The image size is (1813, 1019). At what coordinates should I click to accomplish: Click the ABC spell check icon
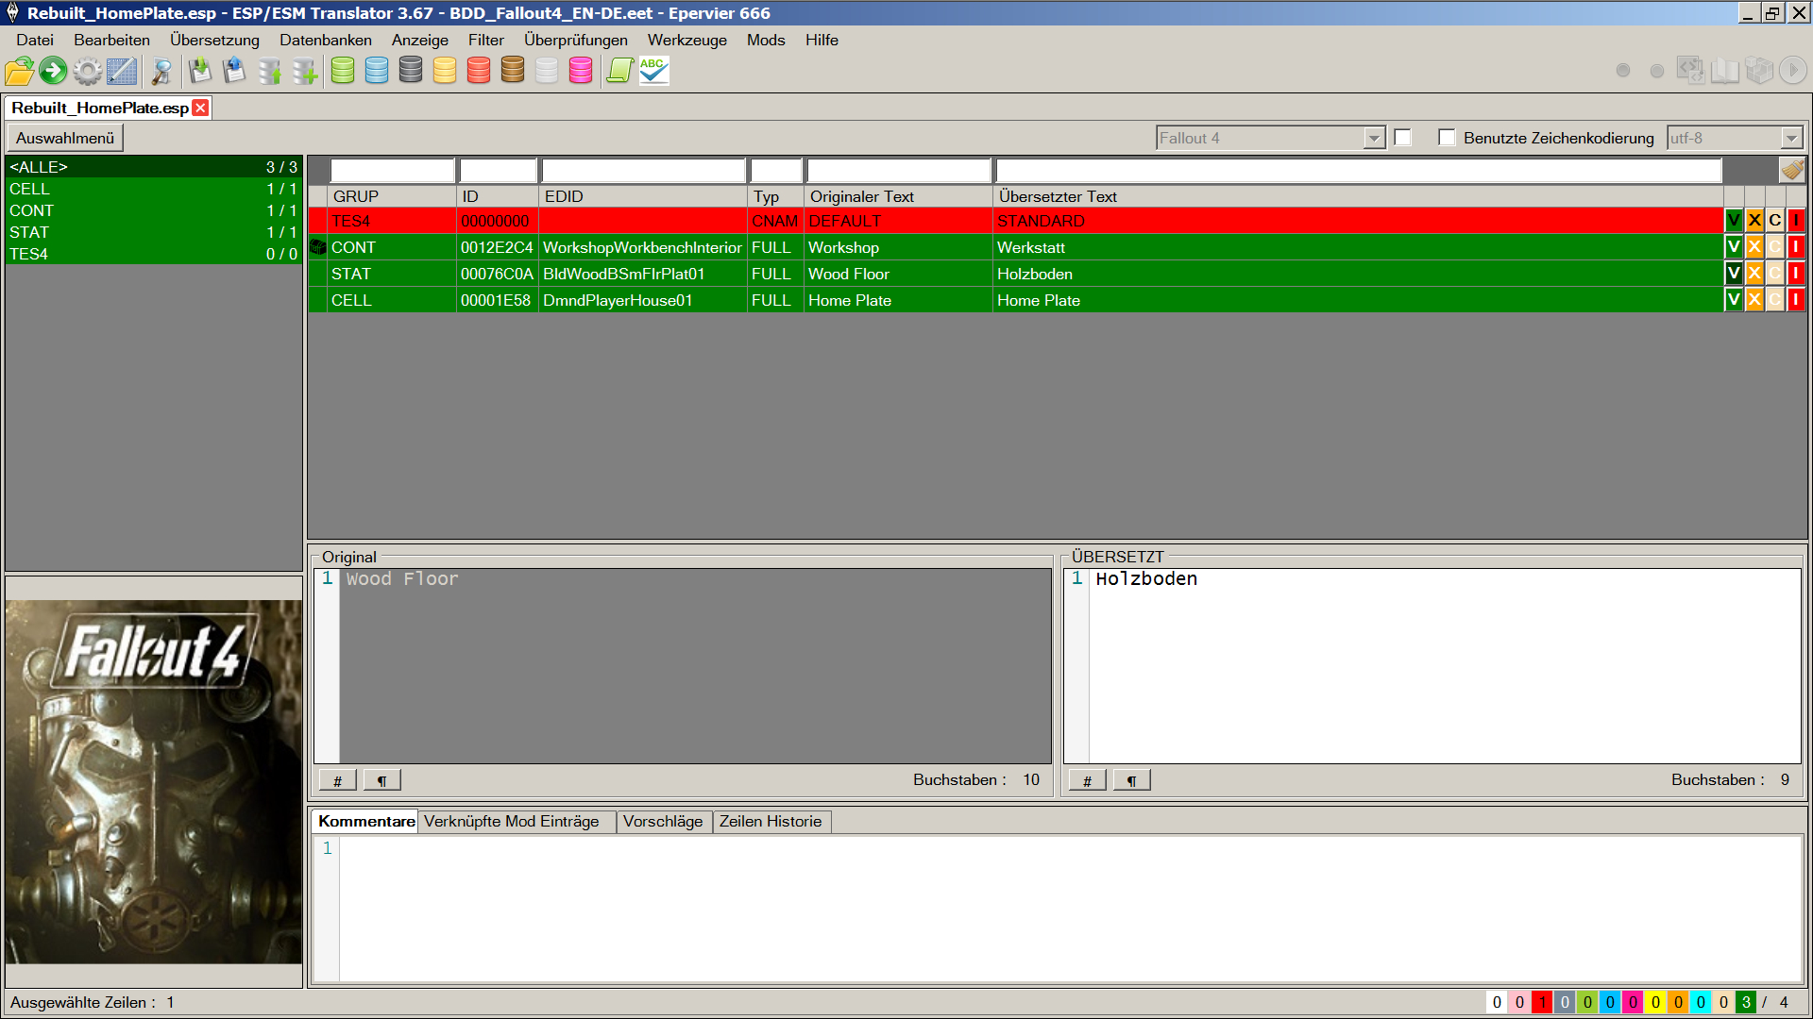[x=653, y=71]
